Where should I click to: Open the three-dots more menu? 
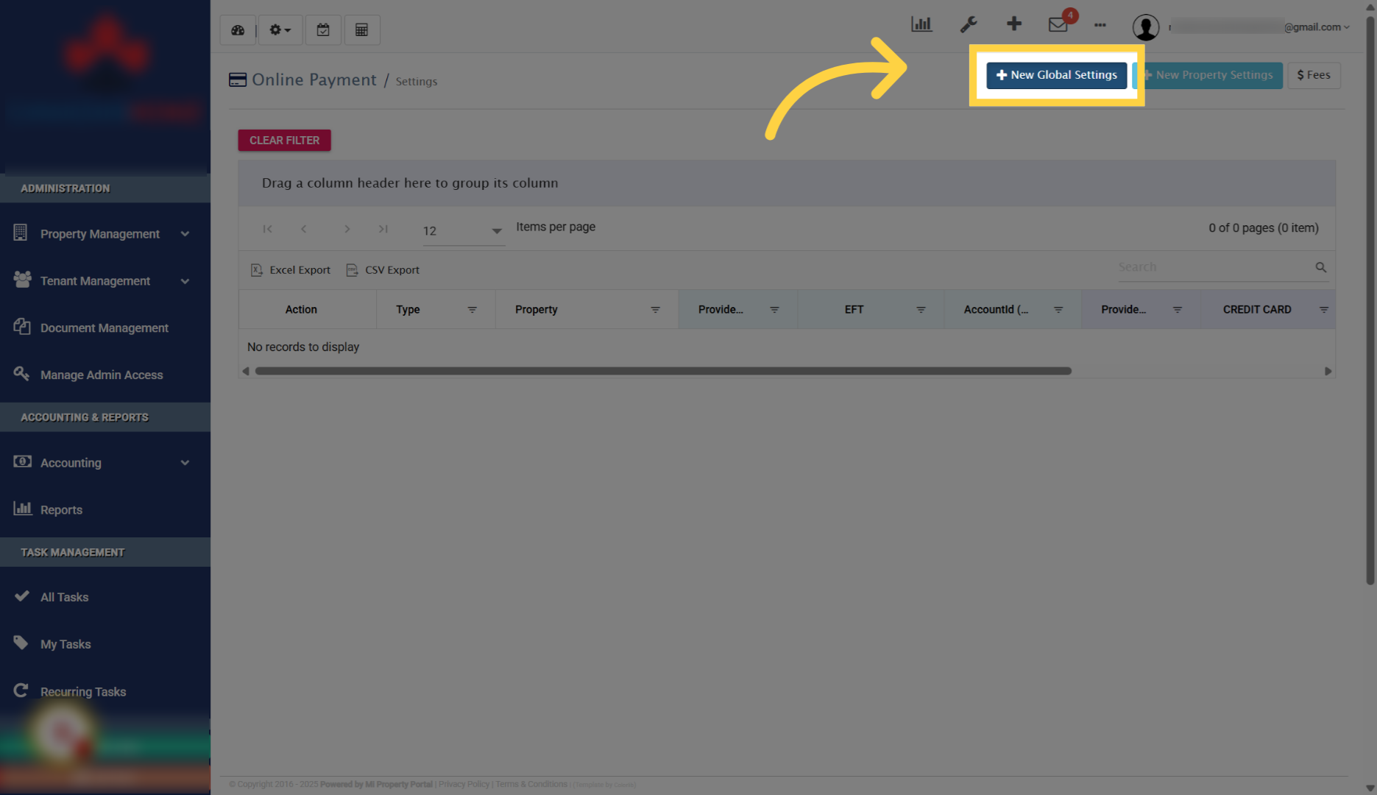[1100, 25]
